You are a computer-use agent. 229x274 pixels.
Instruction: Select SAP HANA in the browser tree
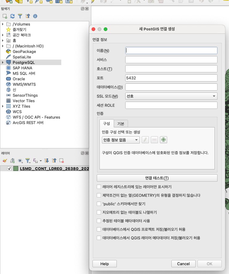22,68
